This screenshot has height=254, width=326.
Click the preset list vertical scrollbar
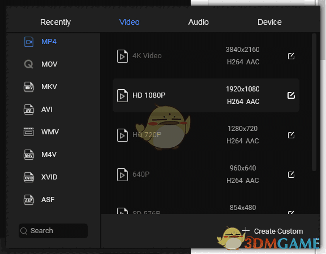click(x=314, y=102)
